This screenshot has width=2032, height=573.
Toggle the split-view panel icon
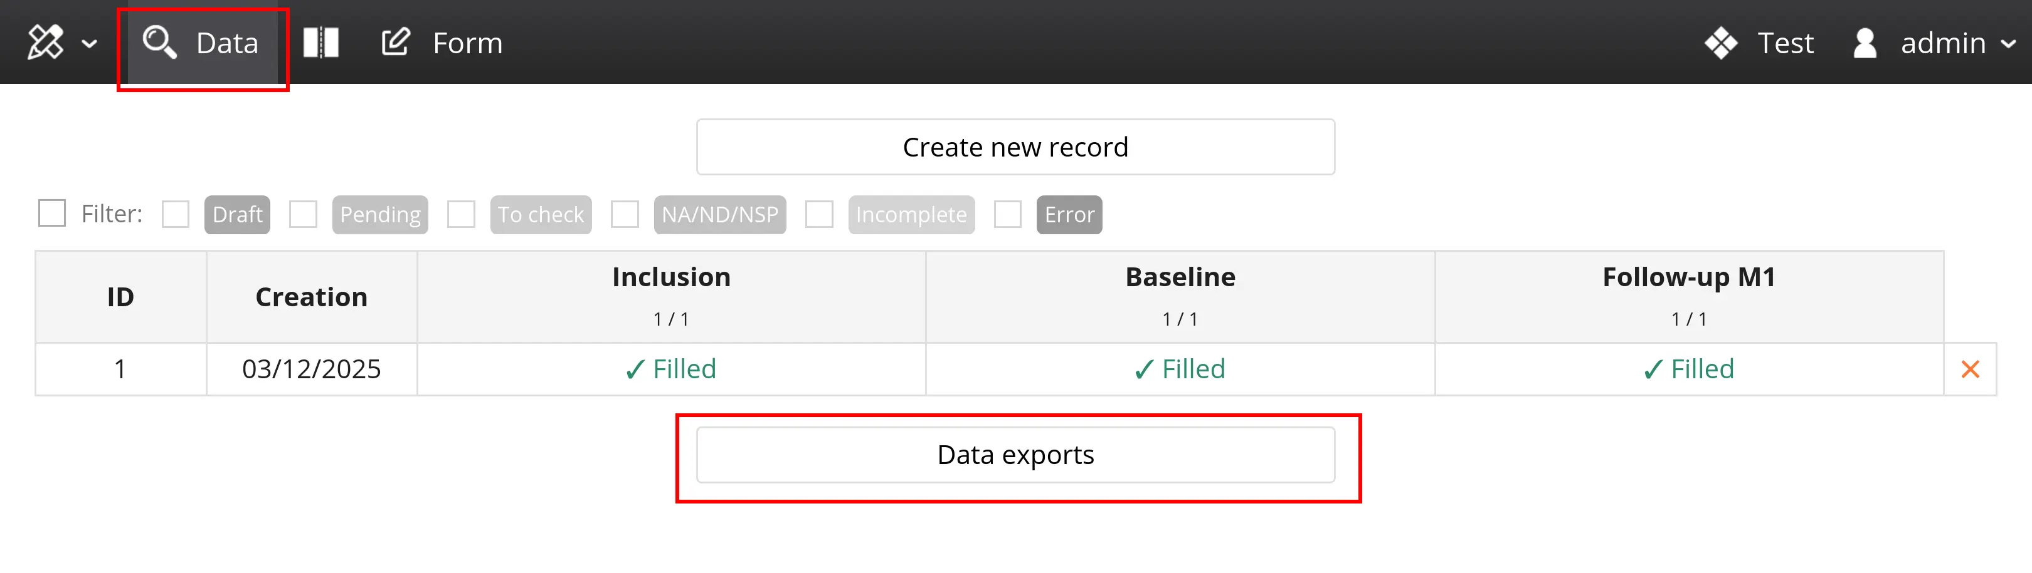(x=321, y=43)
